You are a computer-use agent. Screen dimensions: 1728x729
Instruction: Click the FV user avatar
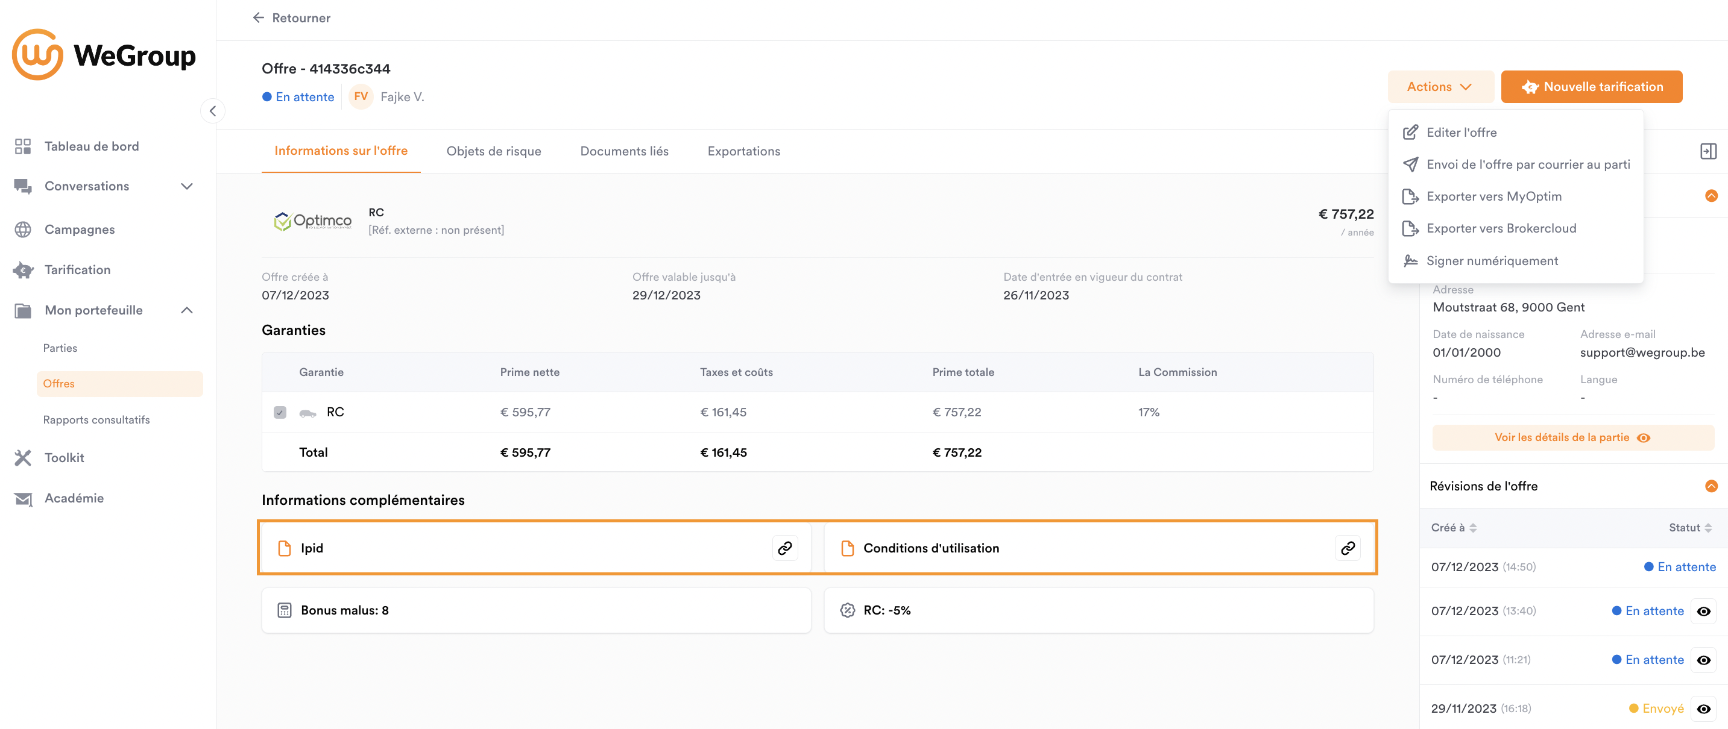[x=361, y=96]
